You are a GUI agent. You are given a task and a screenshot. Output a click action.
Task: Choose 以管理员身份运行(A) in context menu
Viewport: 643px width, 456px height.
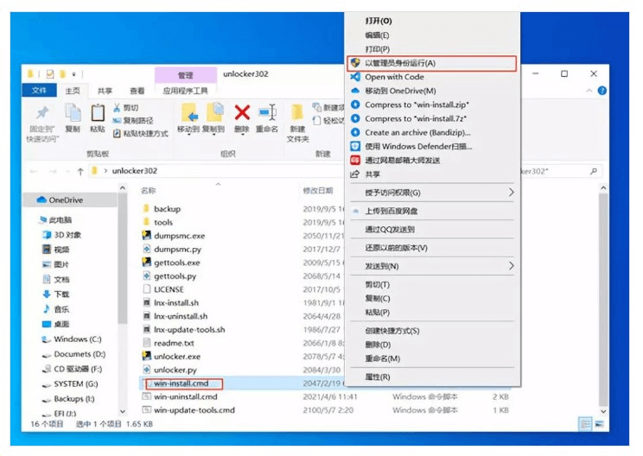point(431,63)
